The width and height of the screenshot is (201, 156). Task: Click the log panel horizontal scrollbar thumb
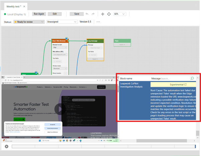162,141
